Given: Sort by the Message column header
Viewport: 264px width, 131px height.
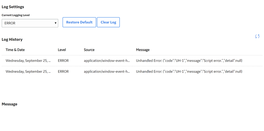Looking at the screenshot, I should (143, 50).
